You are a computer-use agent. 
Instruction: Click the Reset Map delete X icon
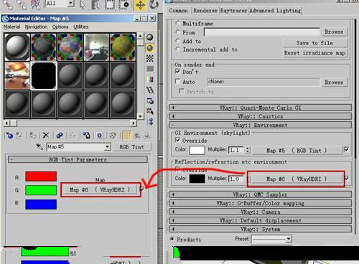(x=46, y=136)
